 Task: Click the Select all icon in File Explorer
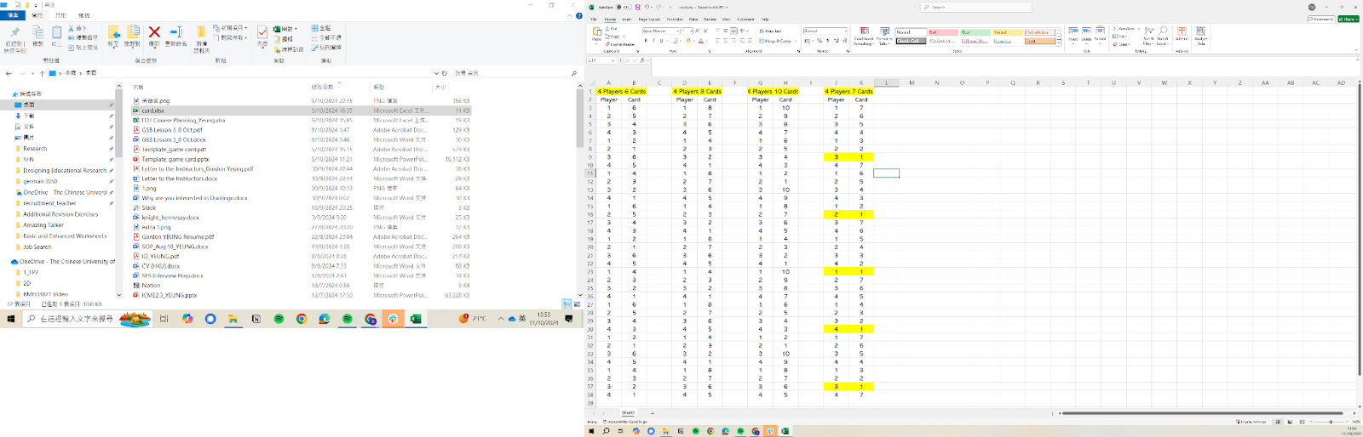point(314,28)
